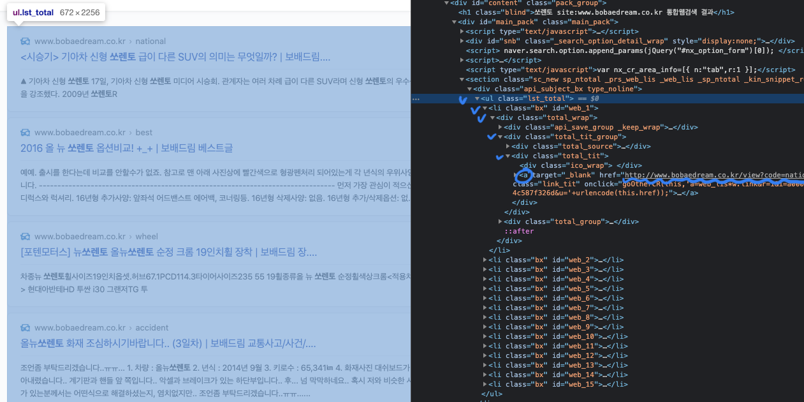
Task: Click the car icon beside the wheel result
Action: [25, 236]
